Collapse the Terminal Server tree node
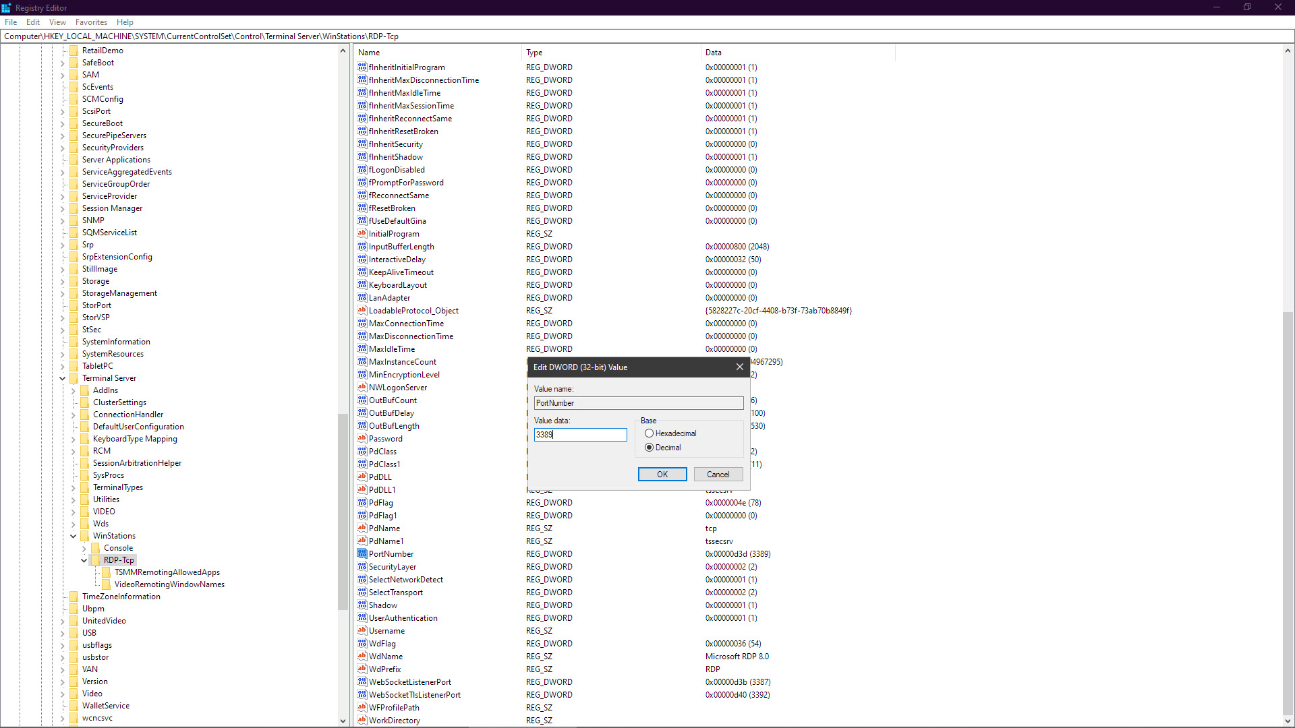 [62, 378]
